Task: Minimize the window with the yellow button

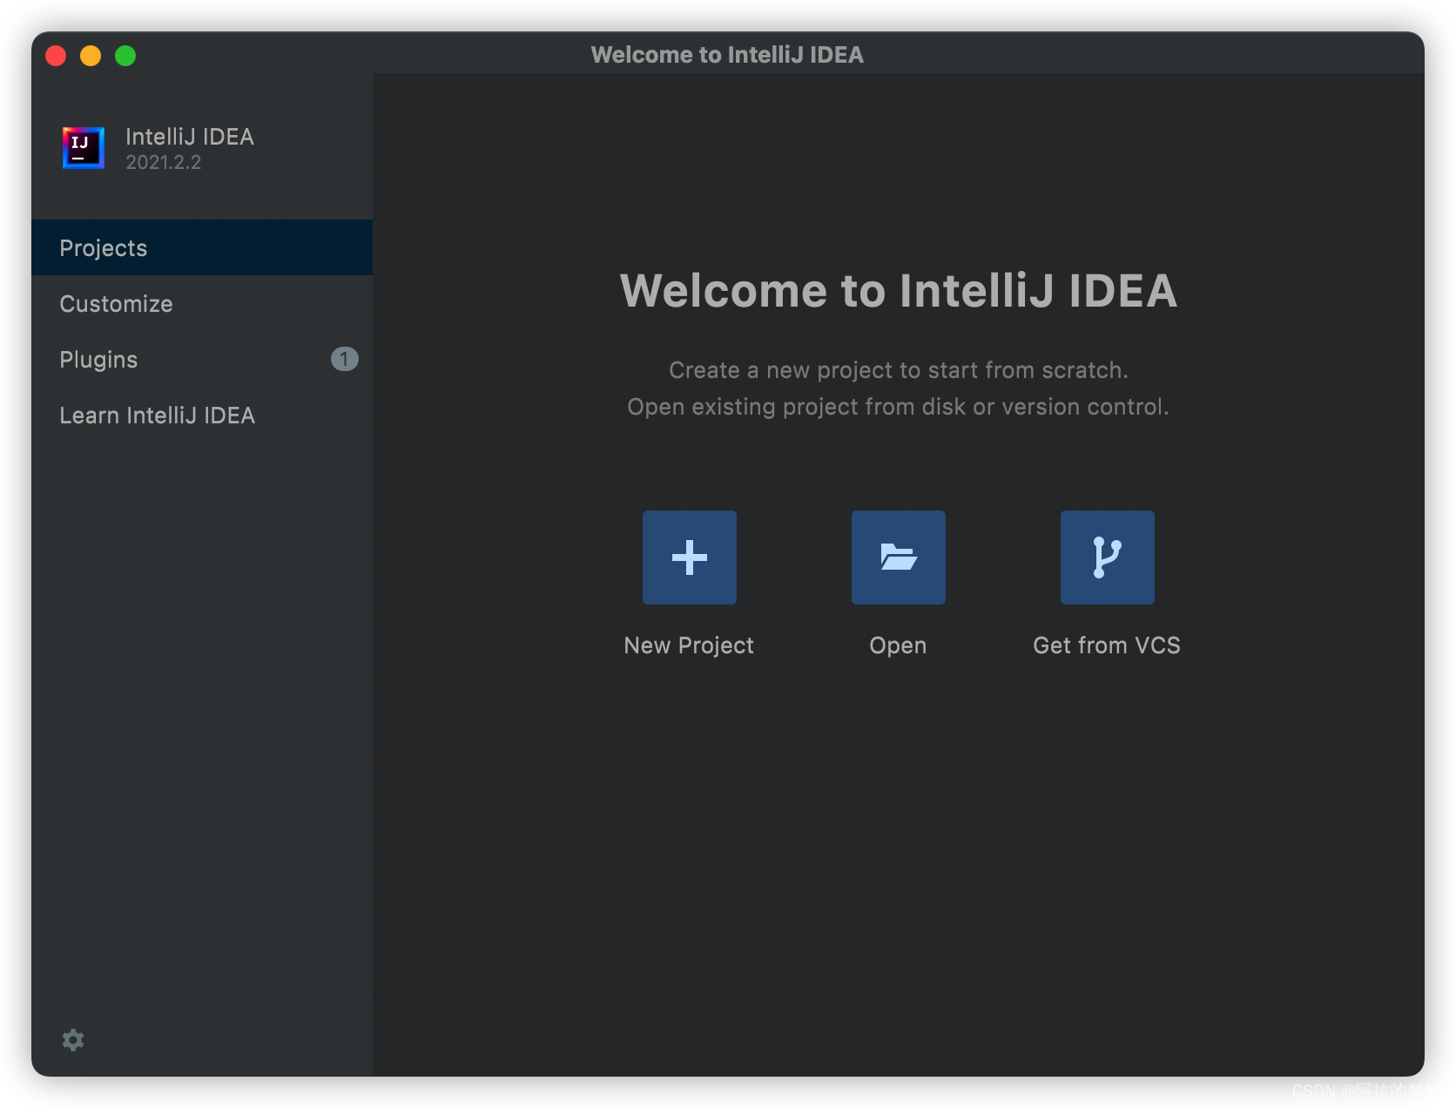Action: [x=91, y=56]
